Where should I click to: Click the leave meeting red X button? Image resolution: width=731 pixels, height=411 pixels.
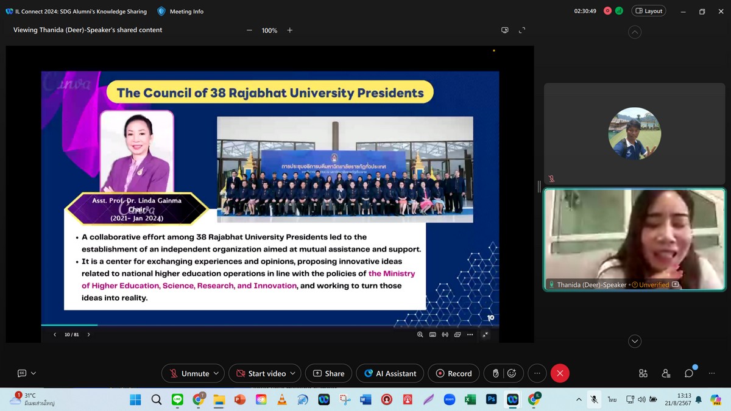click(560, 373)
